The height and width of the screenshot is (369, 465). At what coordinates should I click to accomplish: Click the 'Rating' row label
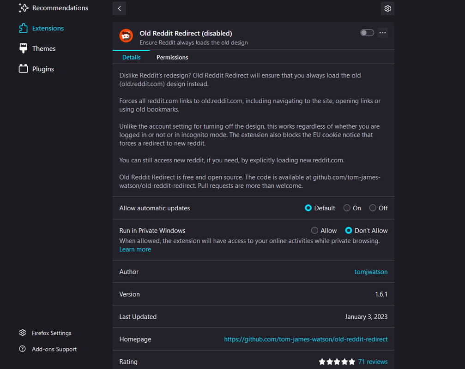pyautogui.click(x=128, y=362)
